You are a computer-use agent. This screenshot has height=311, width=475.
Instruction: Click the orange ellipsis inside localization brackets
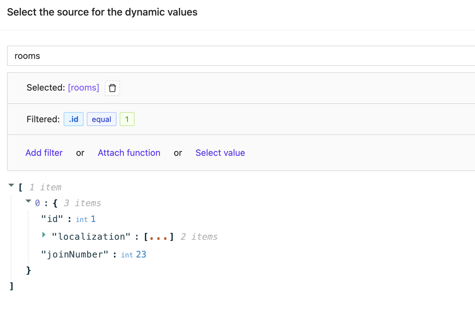click(159, 236)
